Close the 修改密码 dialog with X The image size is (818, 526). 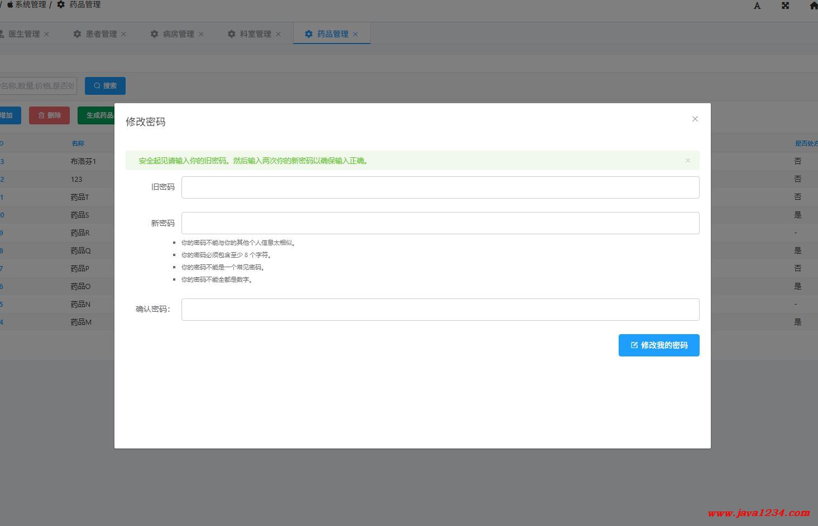(x=695, y=119)
